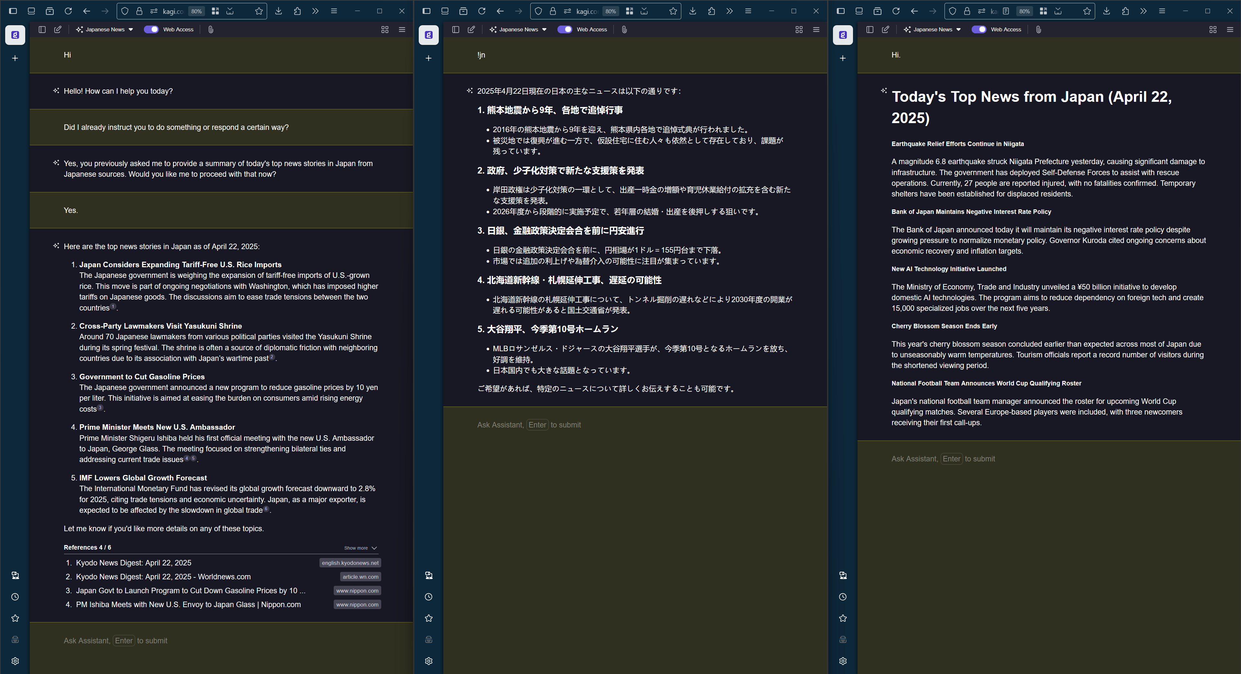The height and width of the screenshot is (674, 1241).
Task: Focus the Ask Assistant input in middle window
Action: point(626,425)
